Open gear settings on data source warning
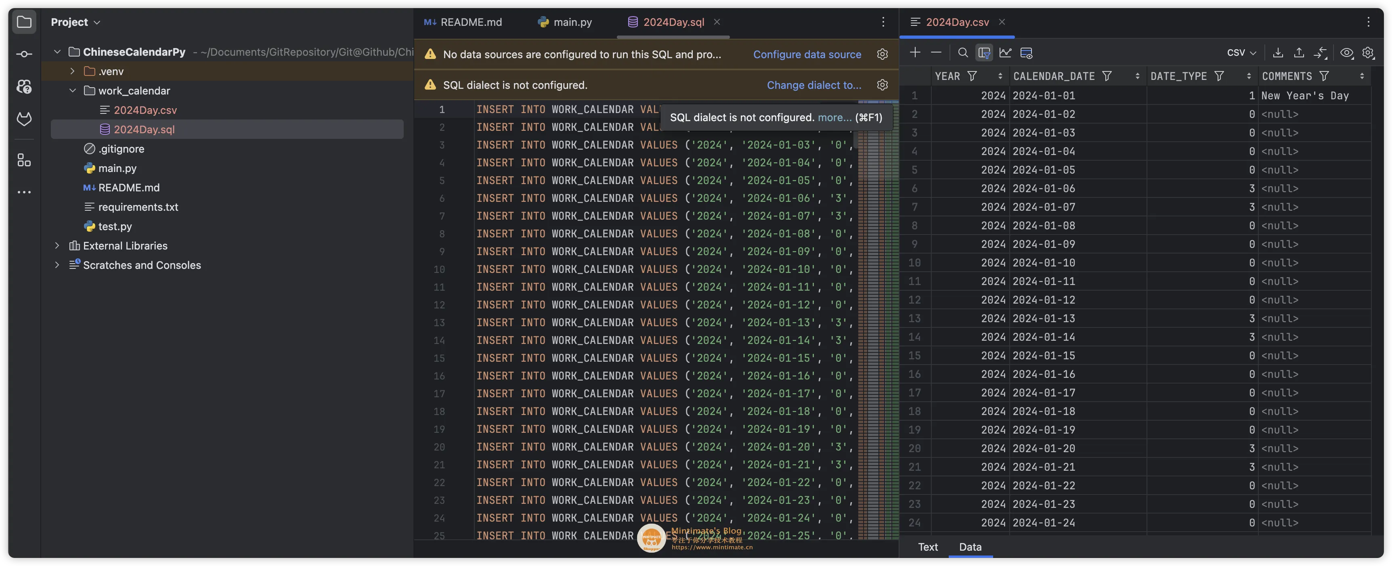Screen dimensions: 1392x566 (882, 54)
